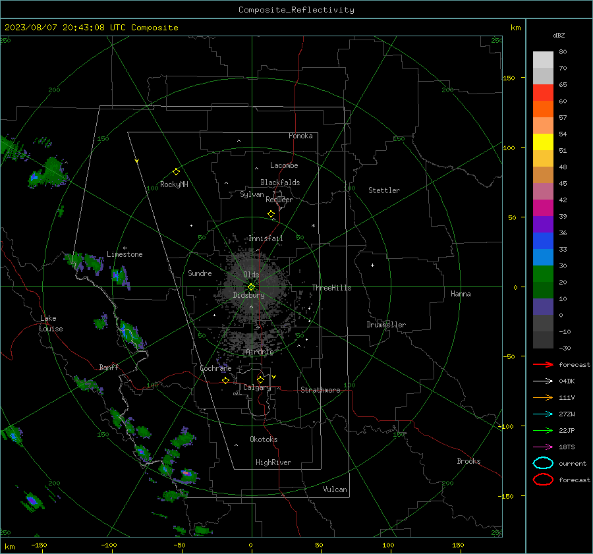
Task: Click the Hanna label
Action: 461,294
